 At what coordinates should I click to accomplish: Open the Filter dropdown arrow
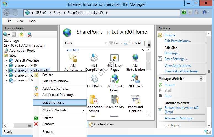click(106, 43)
